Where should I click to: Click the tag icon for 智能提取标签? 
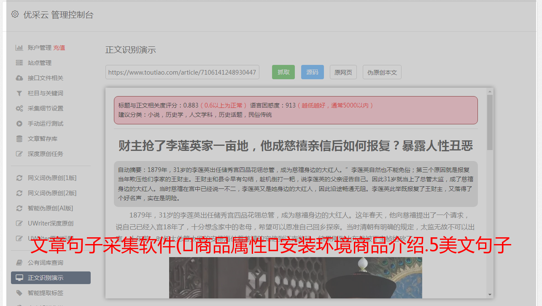[19, 293]
